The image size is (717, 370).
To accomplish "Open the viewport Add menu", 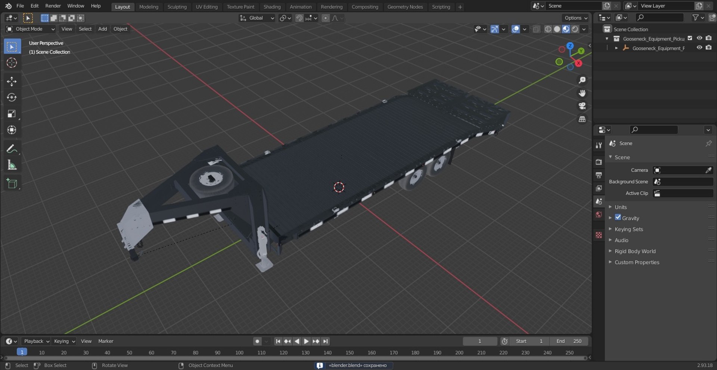I will click(102, 29).
